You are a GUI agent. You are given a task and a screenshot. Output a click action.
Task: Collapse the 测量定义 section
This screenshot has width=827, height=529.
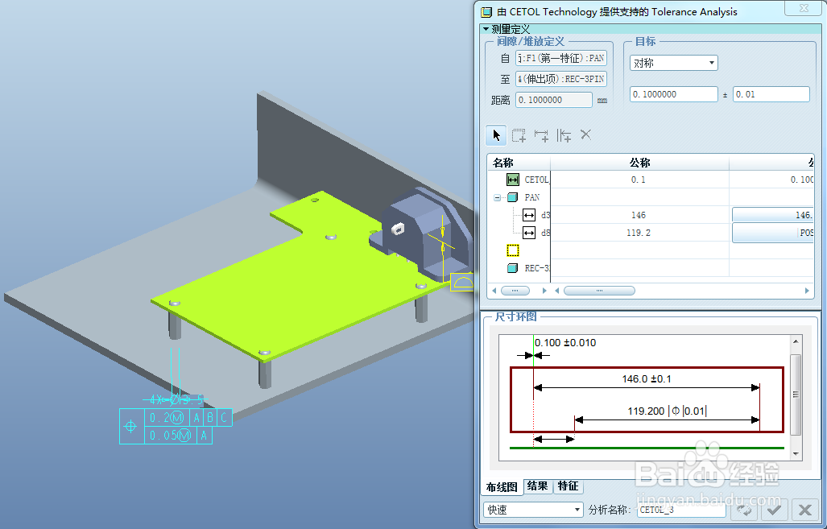pos(486,29)
